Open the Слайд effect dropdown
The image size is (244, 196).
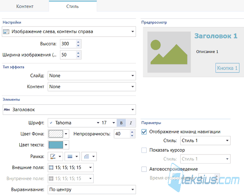coord(92,76)
